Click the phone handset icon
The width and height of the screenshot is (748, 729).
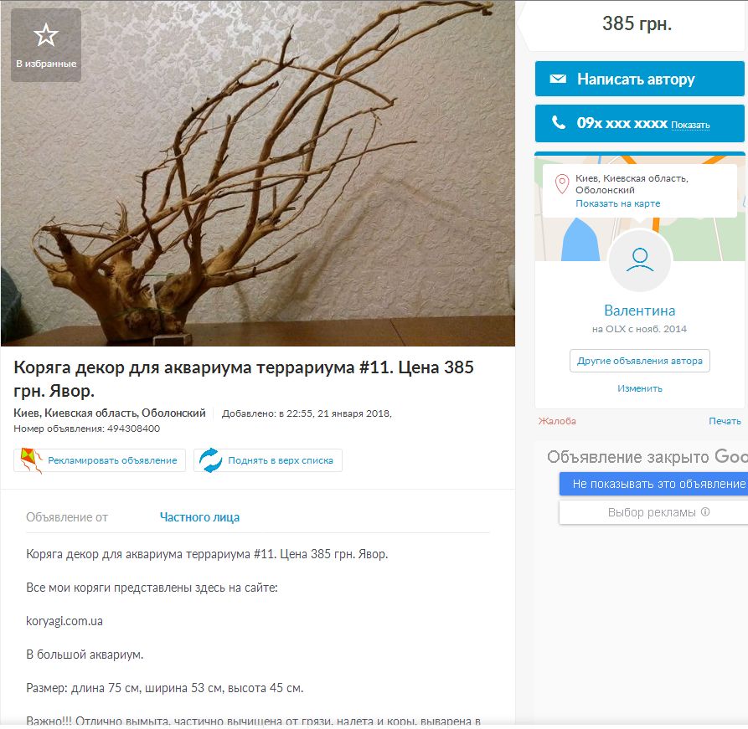(558, 122)
